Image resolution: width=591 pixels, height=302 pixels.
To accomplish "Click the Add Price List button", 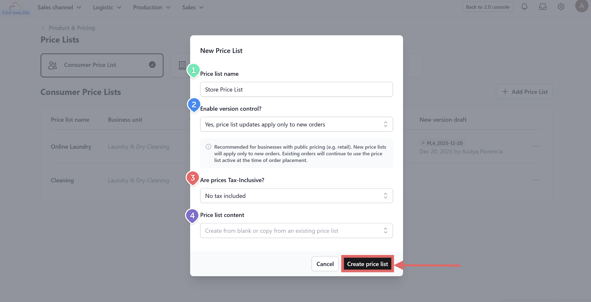I will pyautogui.click(x=524, y=92).
